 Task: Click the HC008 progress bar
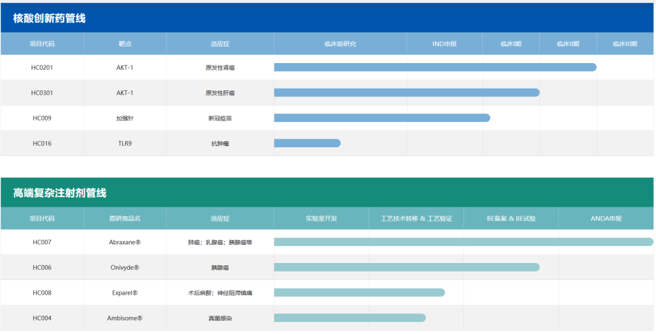[x=360, y=292]
